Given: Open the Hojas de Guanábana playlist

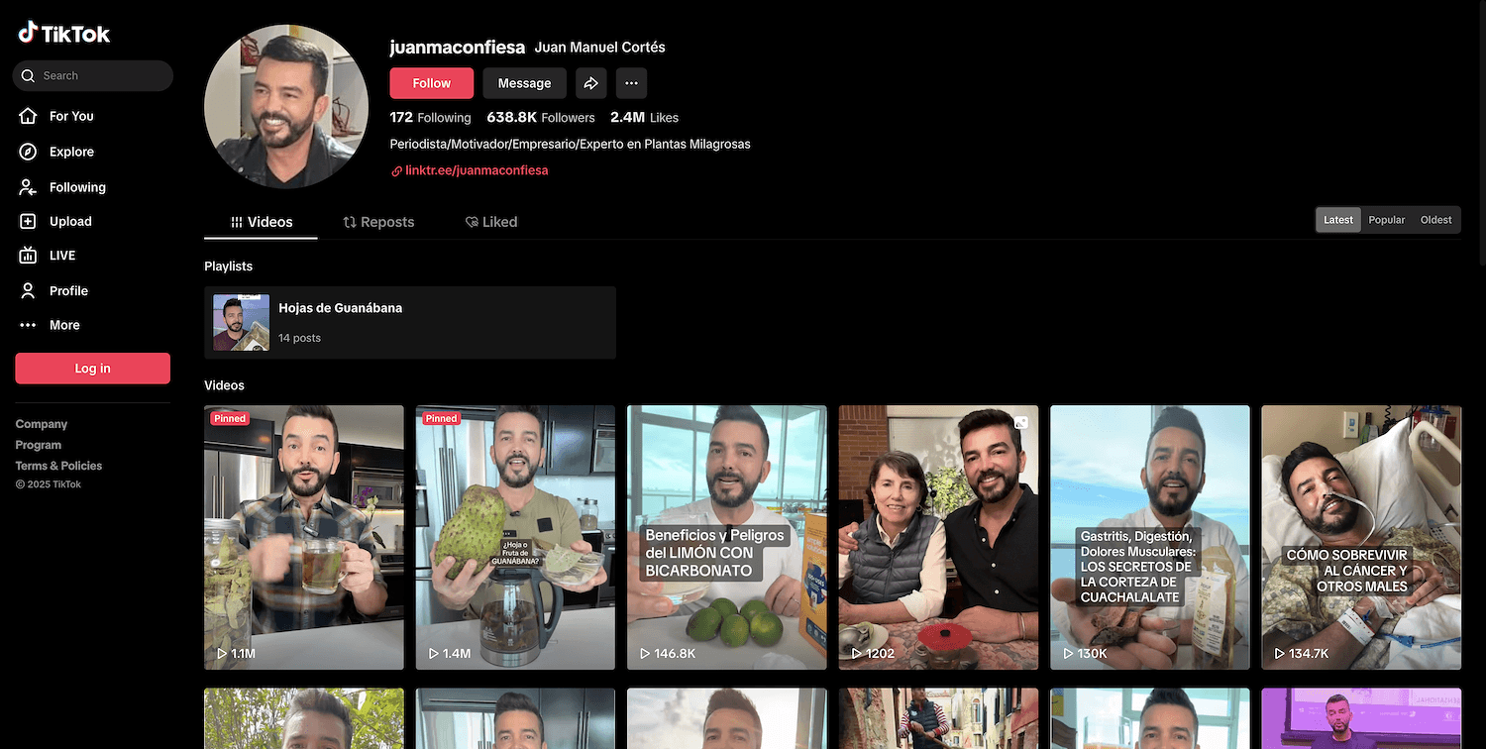Looking at the screenshot, I should click(x=409, y=322).
